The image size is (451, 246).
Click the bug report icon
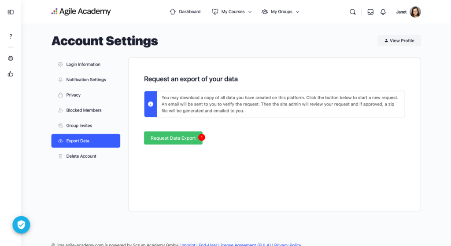click(x=11, y=58)
